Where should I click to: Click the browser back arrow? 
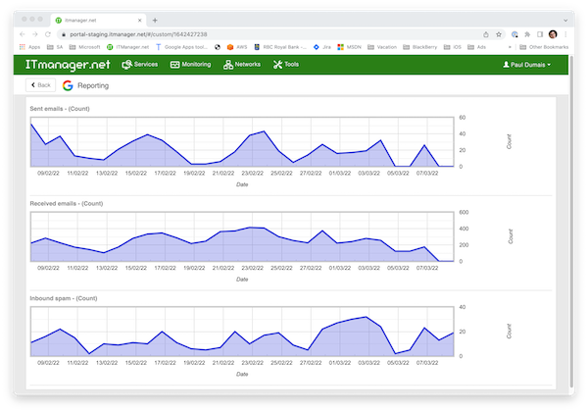click(23, 34)
